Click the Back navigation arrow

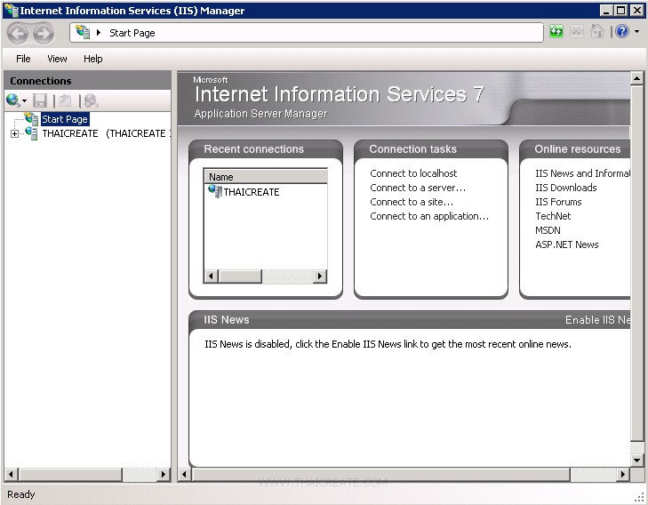pos(18,33)
